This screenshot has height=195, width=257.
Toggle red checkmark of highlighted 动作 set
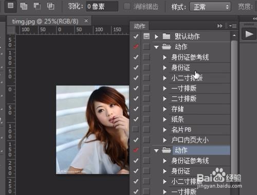pos(136,150)
